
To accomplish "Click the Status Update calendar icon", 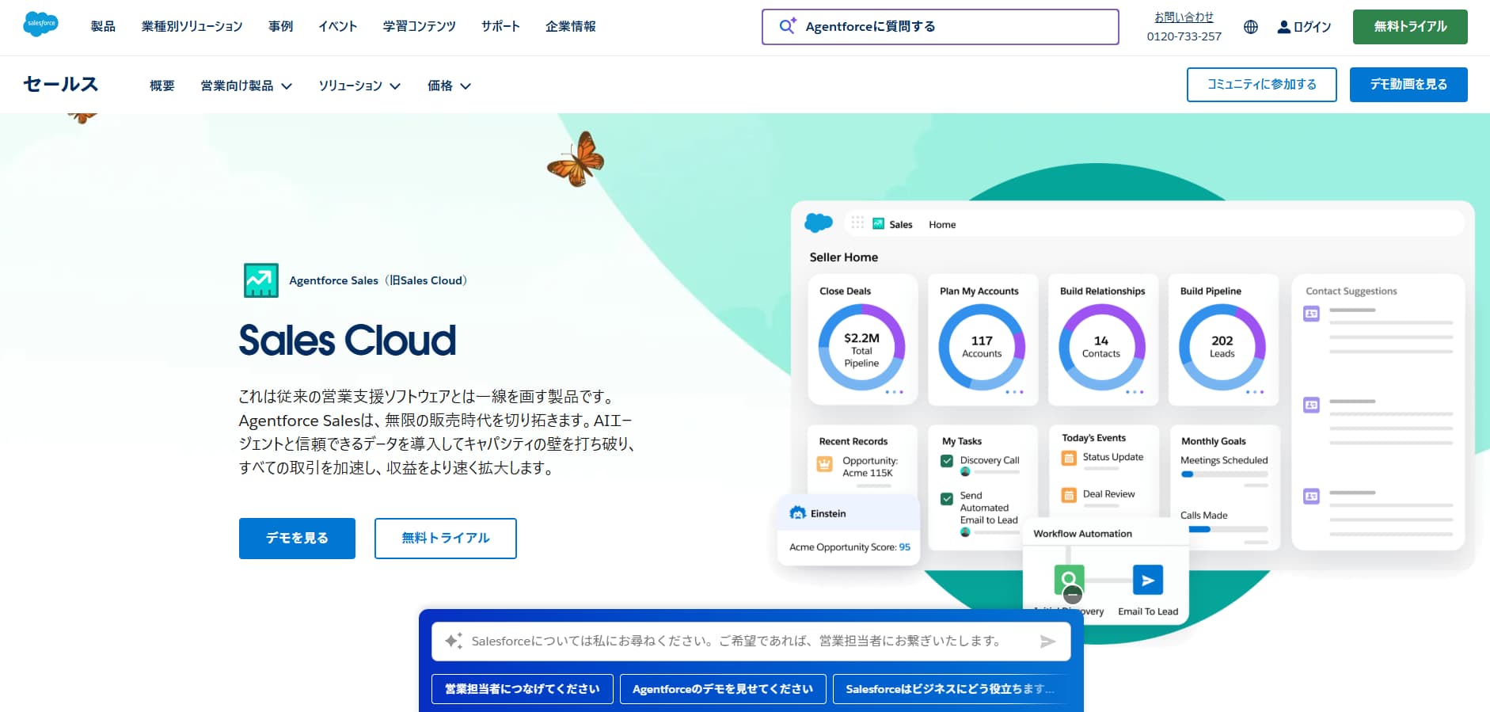I will pyautogui.click(x=1069, y=458).
